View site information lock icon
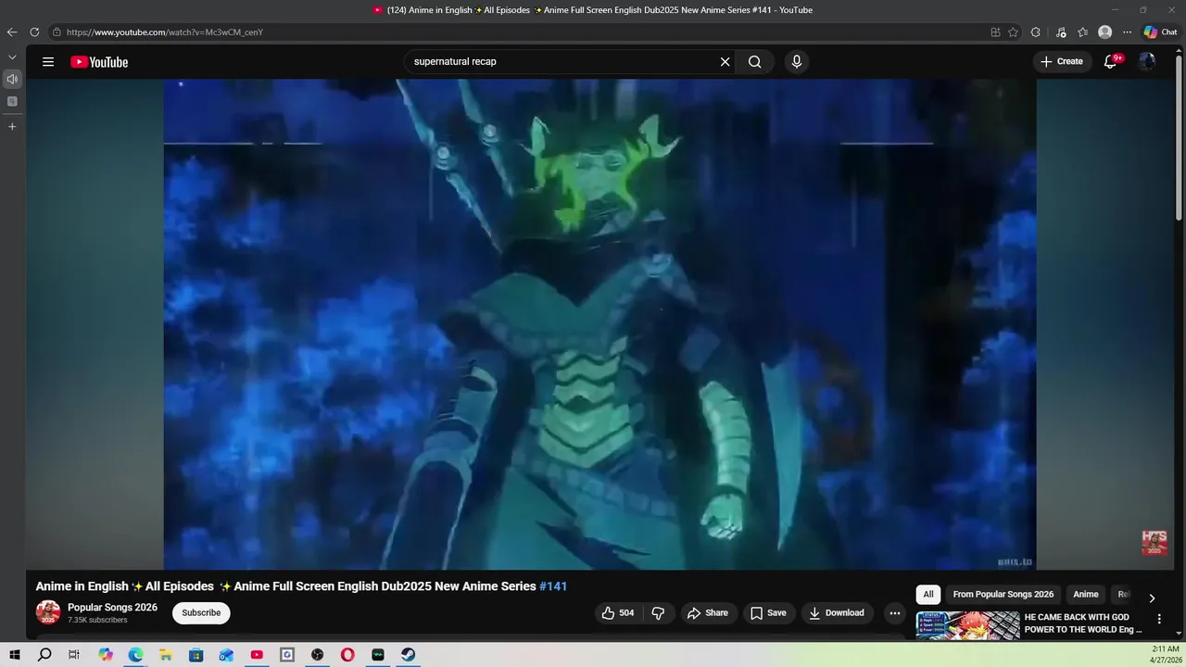 pos(57,31)
